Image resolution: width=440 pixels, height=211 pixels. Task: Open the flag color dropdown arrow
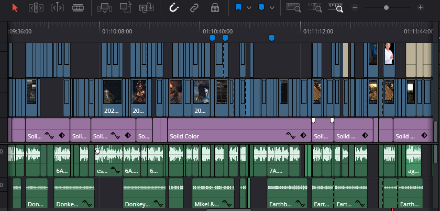[x=249, y=8]
